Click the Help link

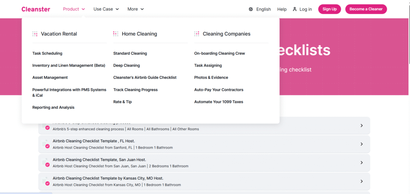[282, 9]
